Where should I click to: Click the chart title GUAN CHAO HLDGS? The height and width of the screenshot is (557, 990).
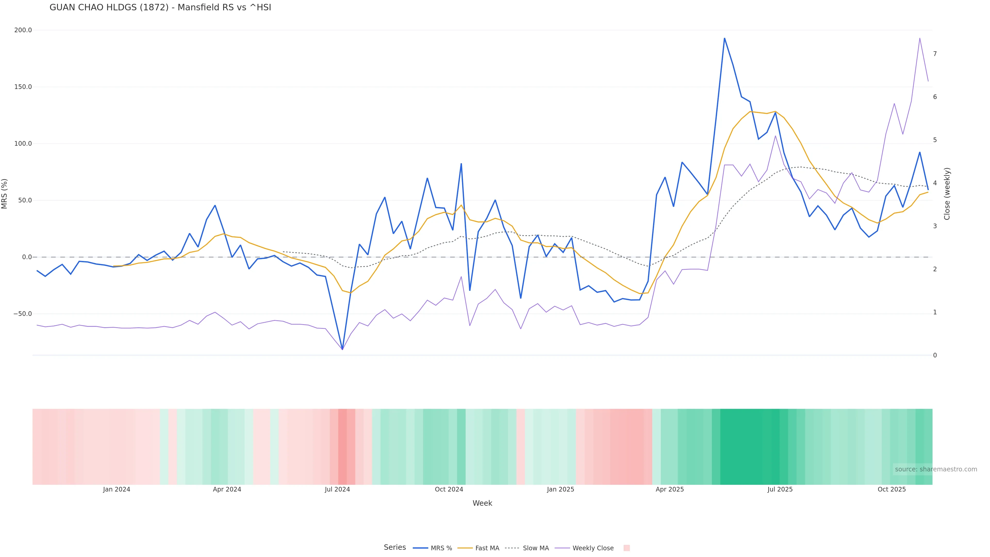point(160,8)
